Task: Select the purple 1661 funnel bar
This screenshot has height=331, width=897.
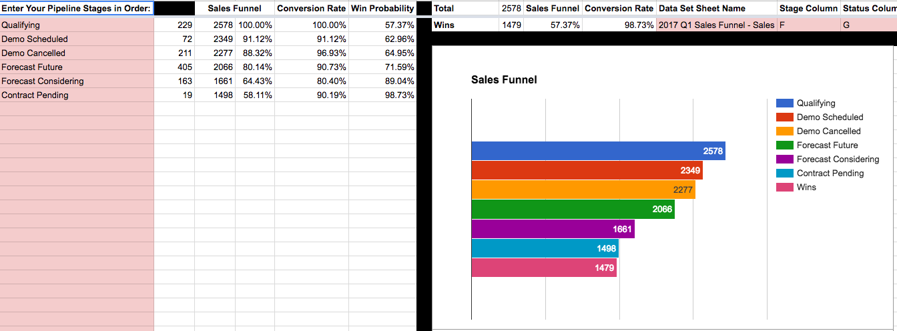Action: [553, 229]
